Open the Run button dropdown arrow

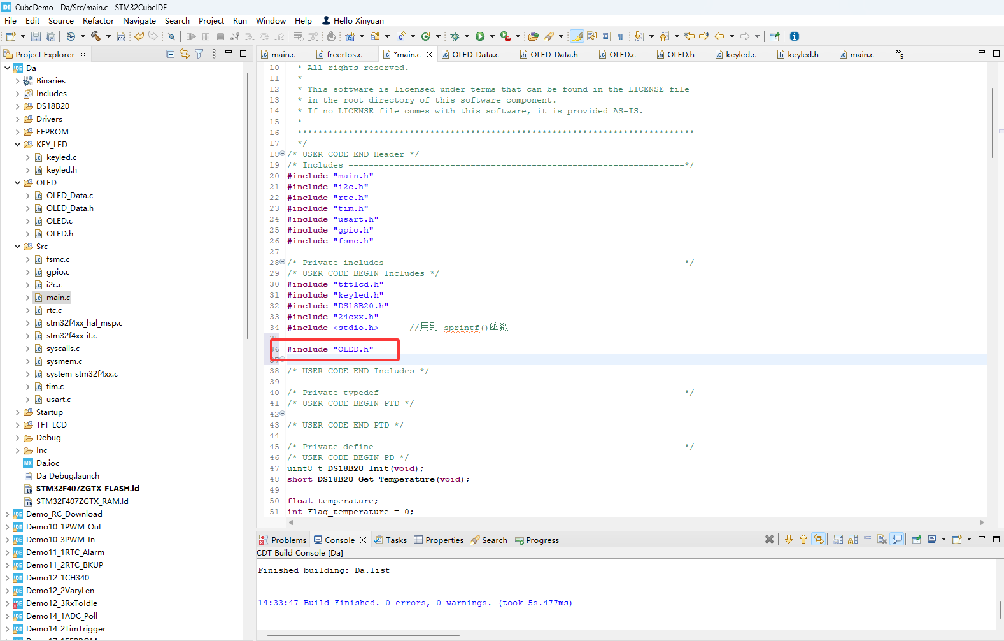(492, 36)
